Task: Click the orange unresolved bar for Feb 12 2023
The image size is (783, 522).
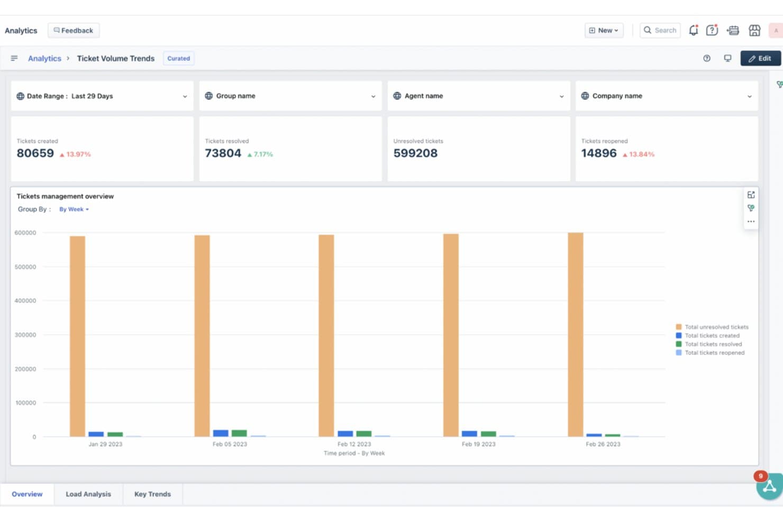Action: (x=326, y=336)
